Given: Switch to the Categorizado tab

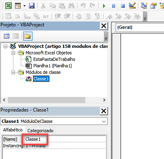Looking at the screenshot, I should point(40,131).
